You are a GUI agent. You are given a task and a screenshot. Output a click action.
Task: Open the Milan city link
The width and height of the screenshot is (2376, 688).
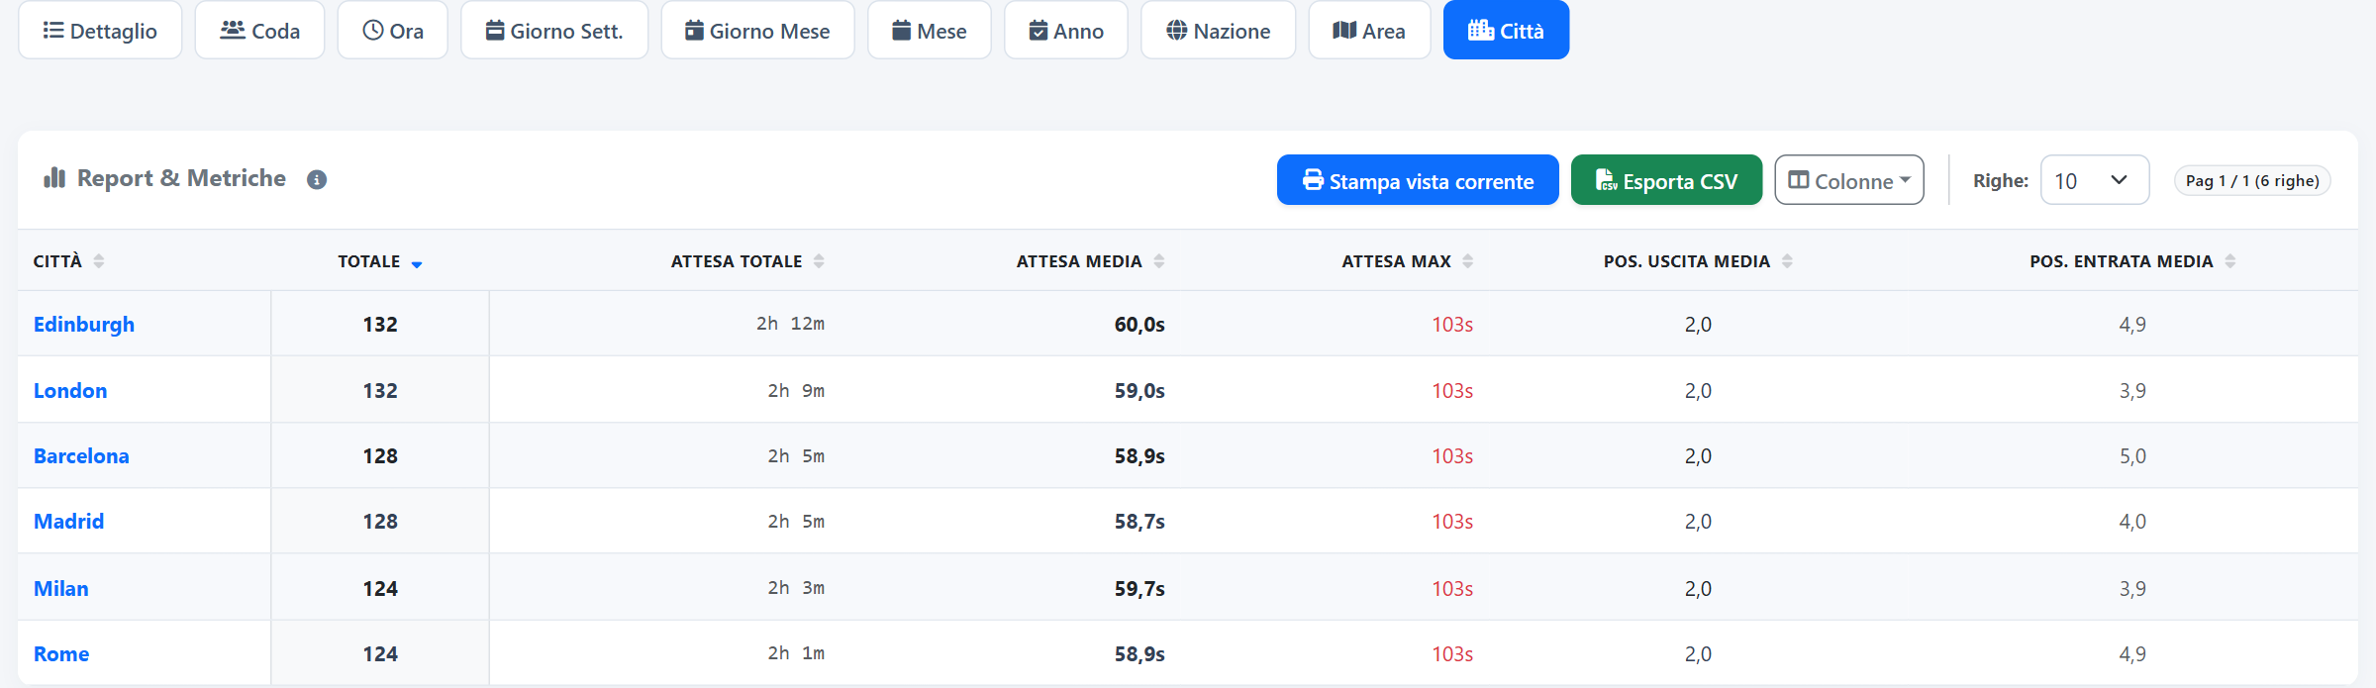pyautogui.click(x=61, y=589)
